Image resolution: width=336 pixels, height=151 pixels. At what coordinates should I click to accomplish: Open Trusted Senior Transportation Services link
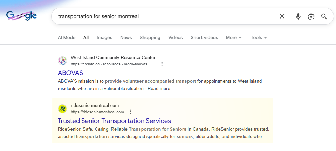(x=114, y=121)
